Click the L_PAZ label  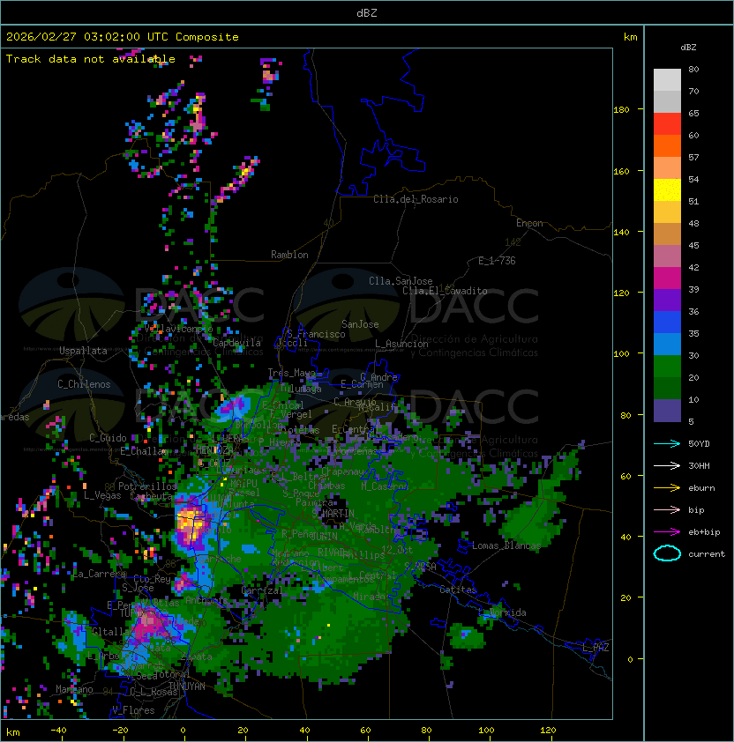pyautogui.click(x=596, y=648)
